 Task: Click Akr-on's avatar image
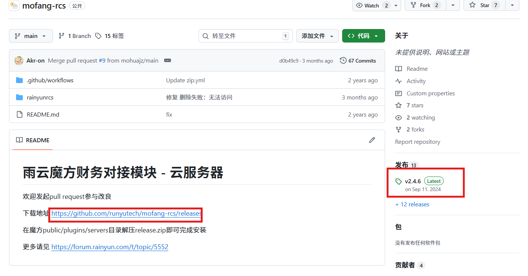tap(19, 60)
